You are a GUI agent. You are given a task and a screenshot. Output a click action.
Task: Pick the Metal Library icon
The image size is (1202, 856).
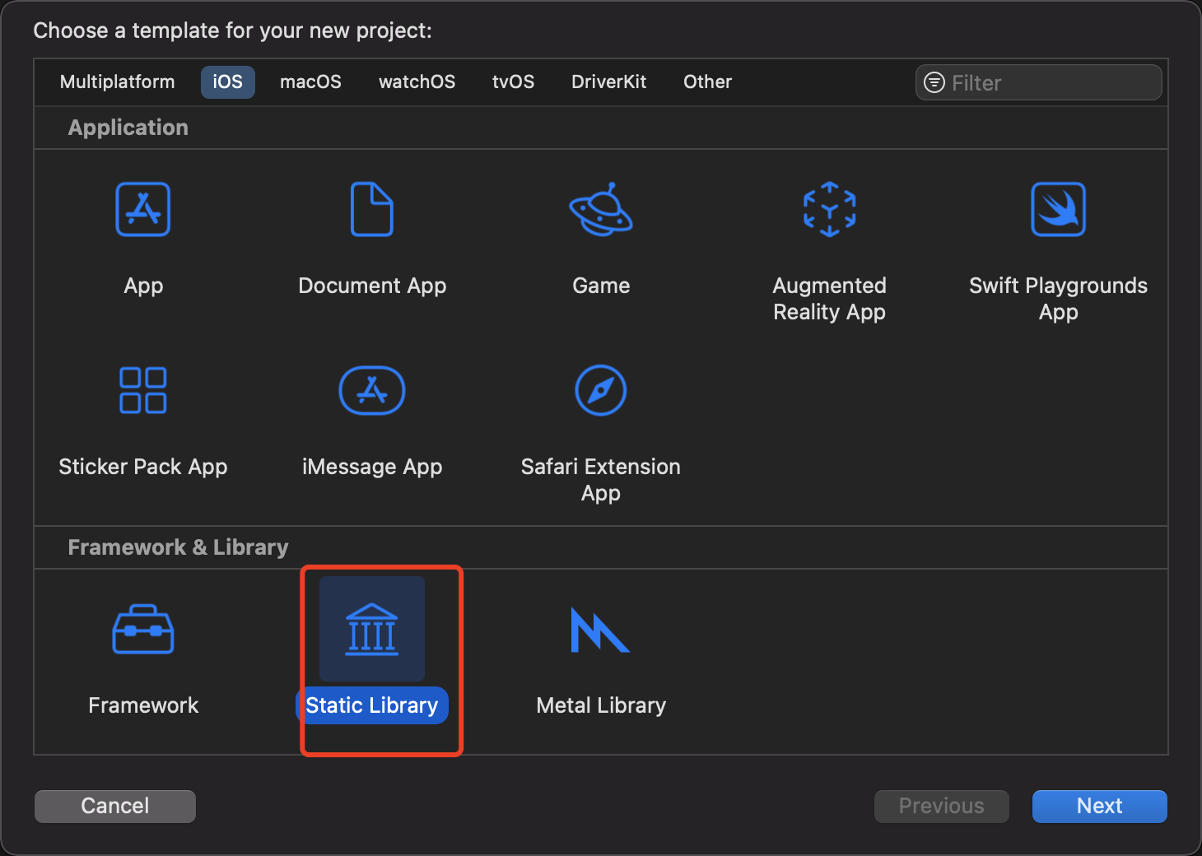pos(600,630)
